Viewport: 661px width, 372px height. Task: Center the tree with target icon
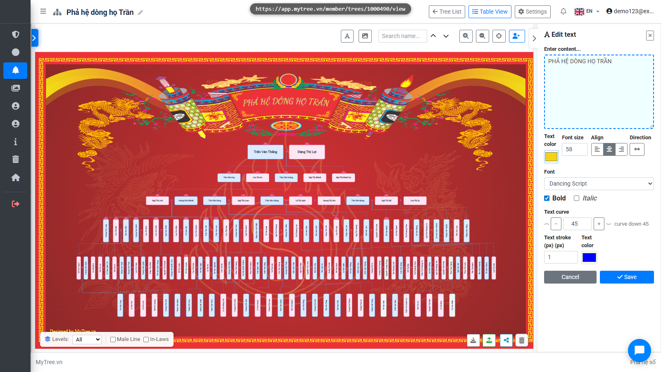coord(499,36)
